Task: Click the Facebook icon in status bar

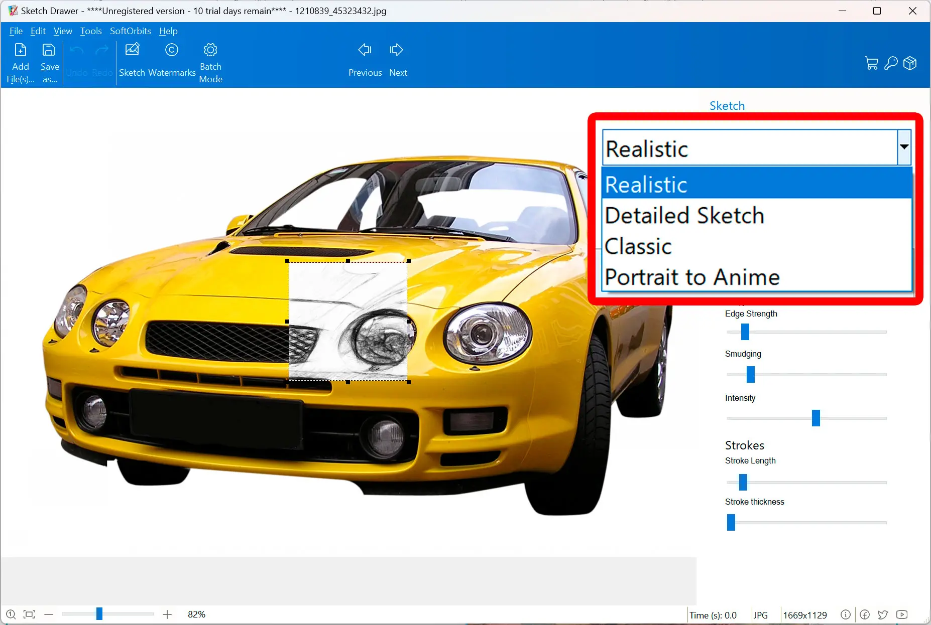Action: [865, 614]
